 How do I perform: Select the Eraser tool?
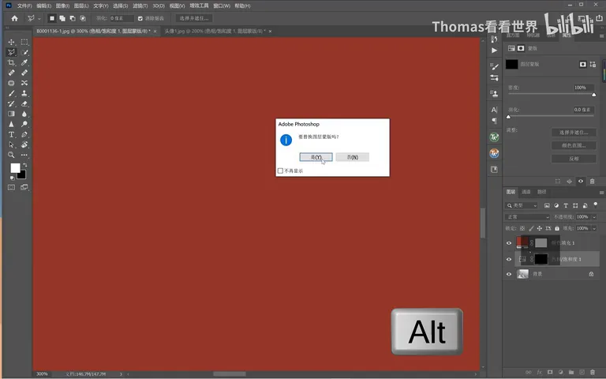pyautogui.click(x=24, y=103)
